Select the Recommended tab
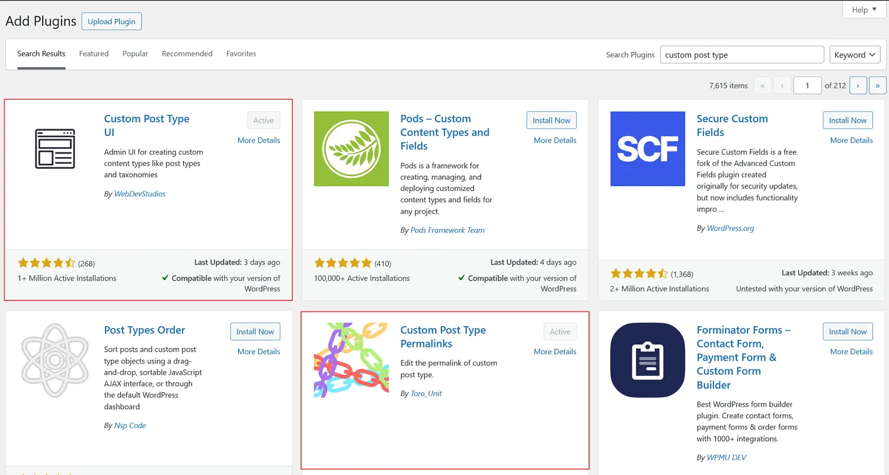Screen dimensions: 889x475 tap(187, 53)
